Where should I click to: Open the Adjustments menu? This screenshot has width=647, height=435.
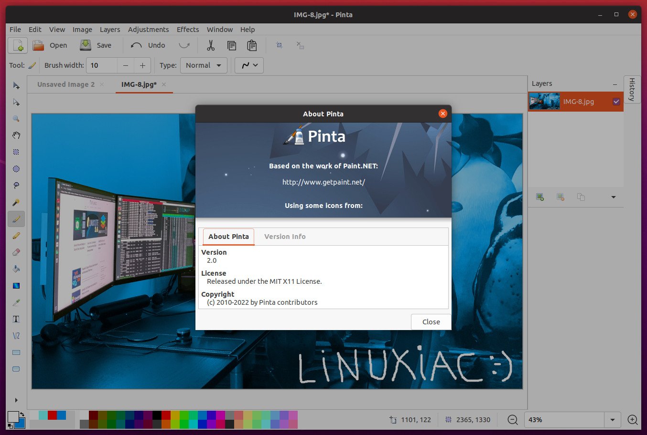point(148,30)
